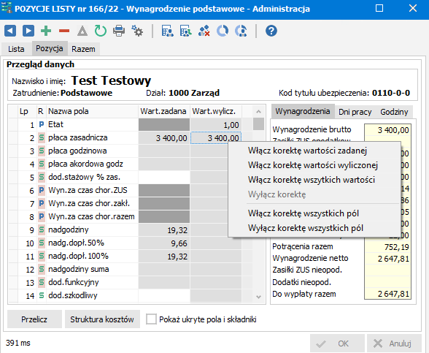Click the dod.stażowy Wart.zadana input cell

tap(164, 177)
